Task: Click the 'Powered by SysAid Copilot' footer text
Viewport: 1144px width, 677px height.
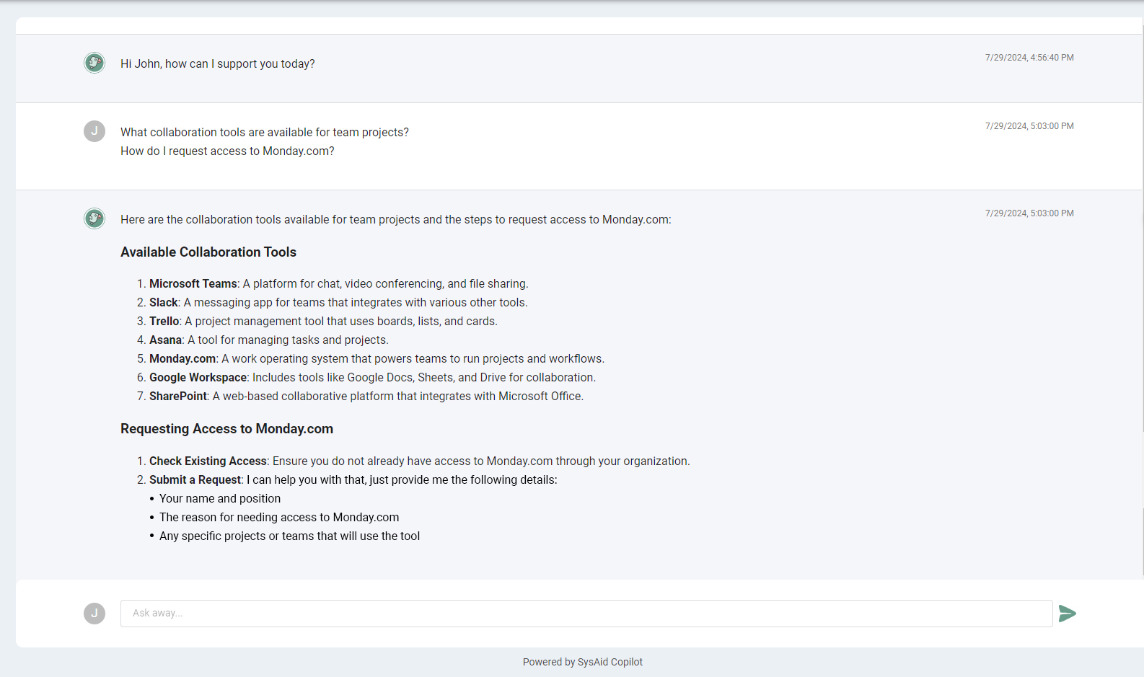Action: (x=583, y=662)
